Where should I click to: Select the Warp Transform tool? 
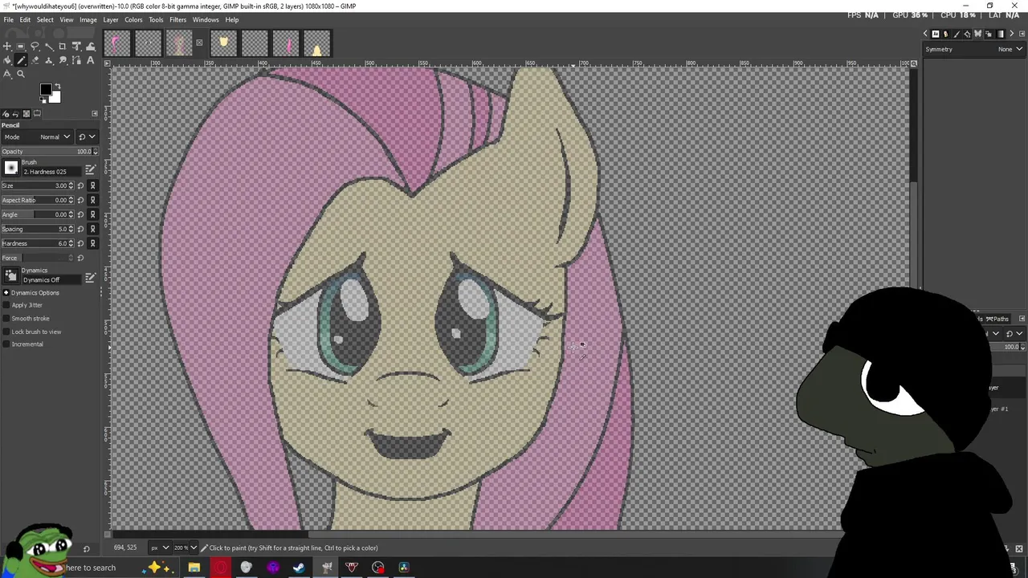coord(91,46)
